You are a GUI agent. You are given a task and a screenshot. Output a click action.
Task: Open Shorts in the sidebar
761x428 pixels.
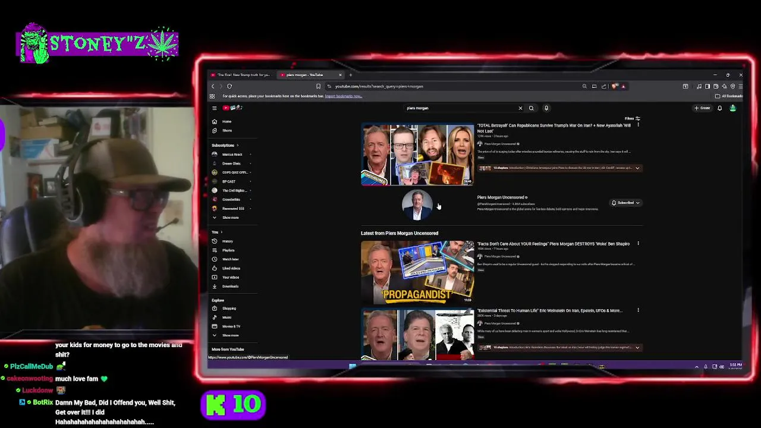tap(226, 130)
